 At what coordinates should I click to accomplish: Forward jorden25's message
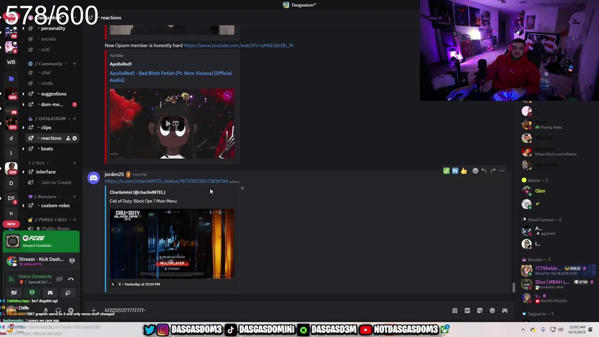(493, 171)
